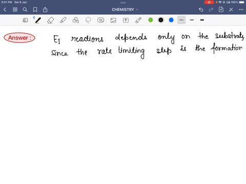Bookmark the current page

pos(35,10)
